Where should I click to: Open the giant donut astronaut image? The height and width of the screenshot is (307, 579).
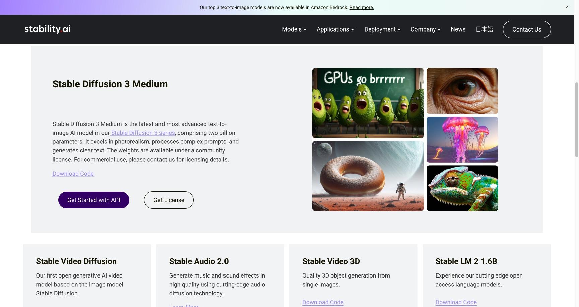368,176
